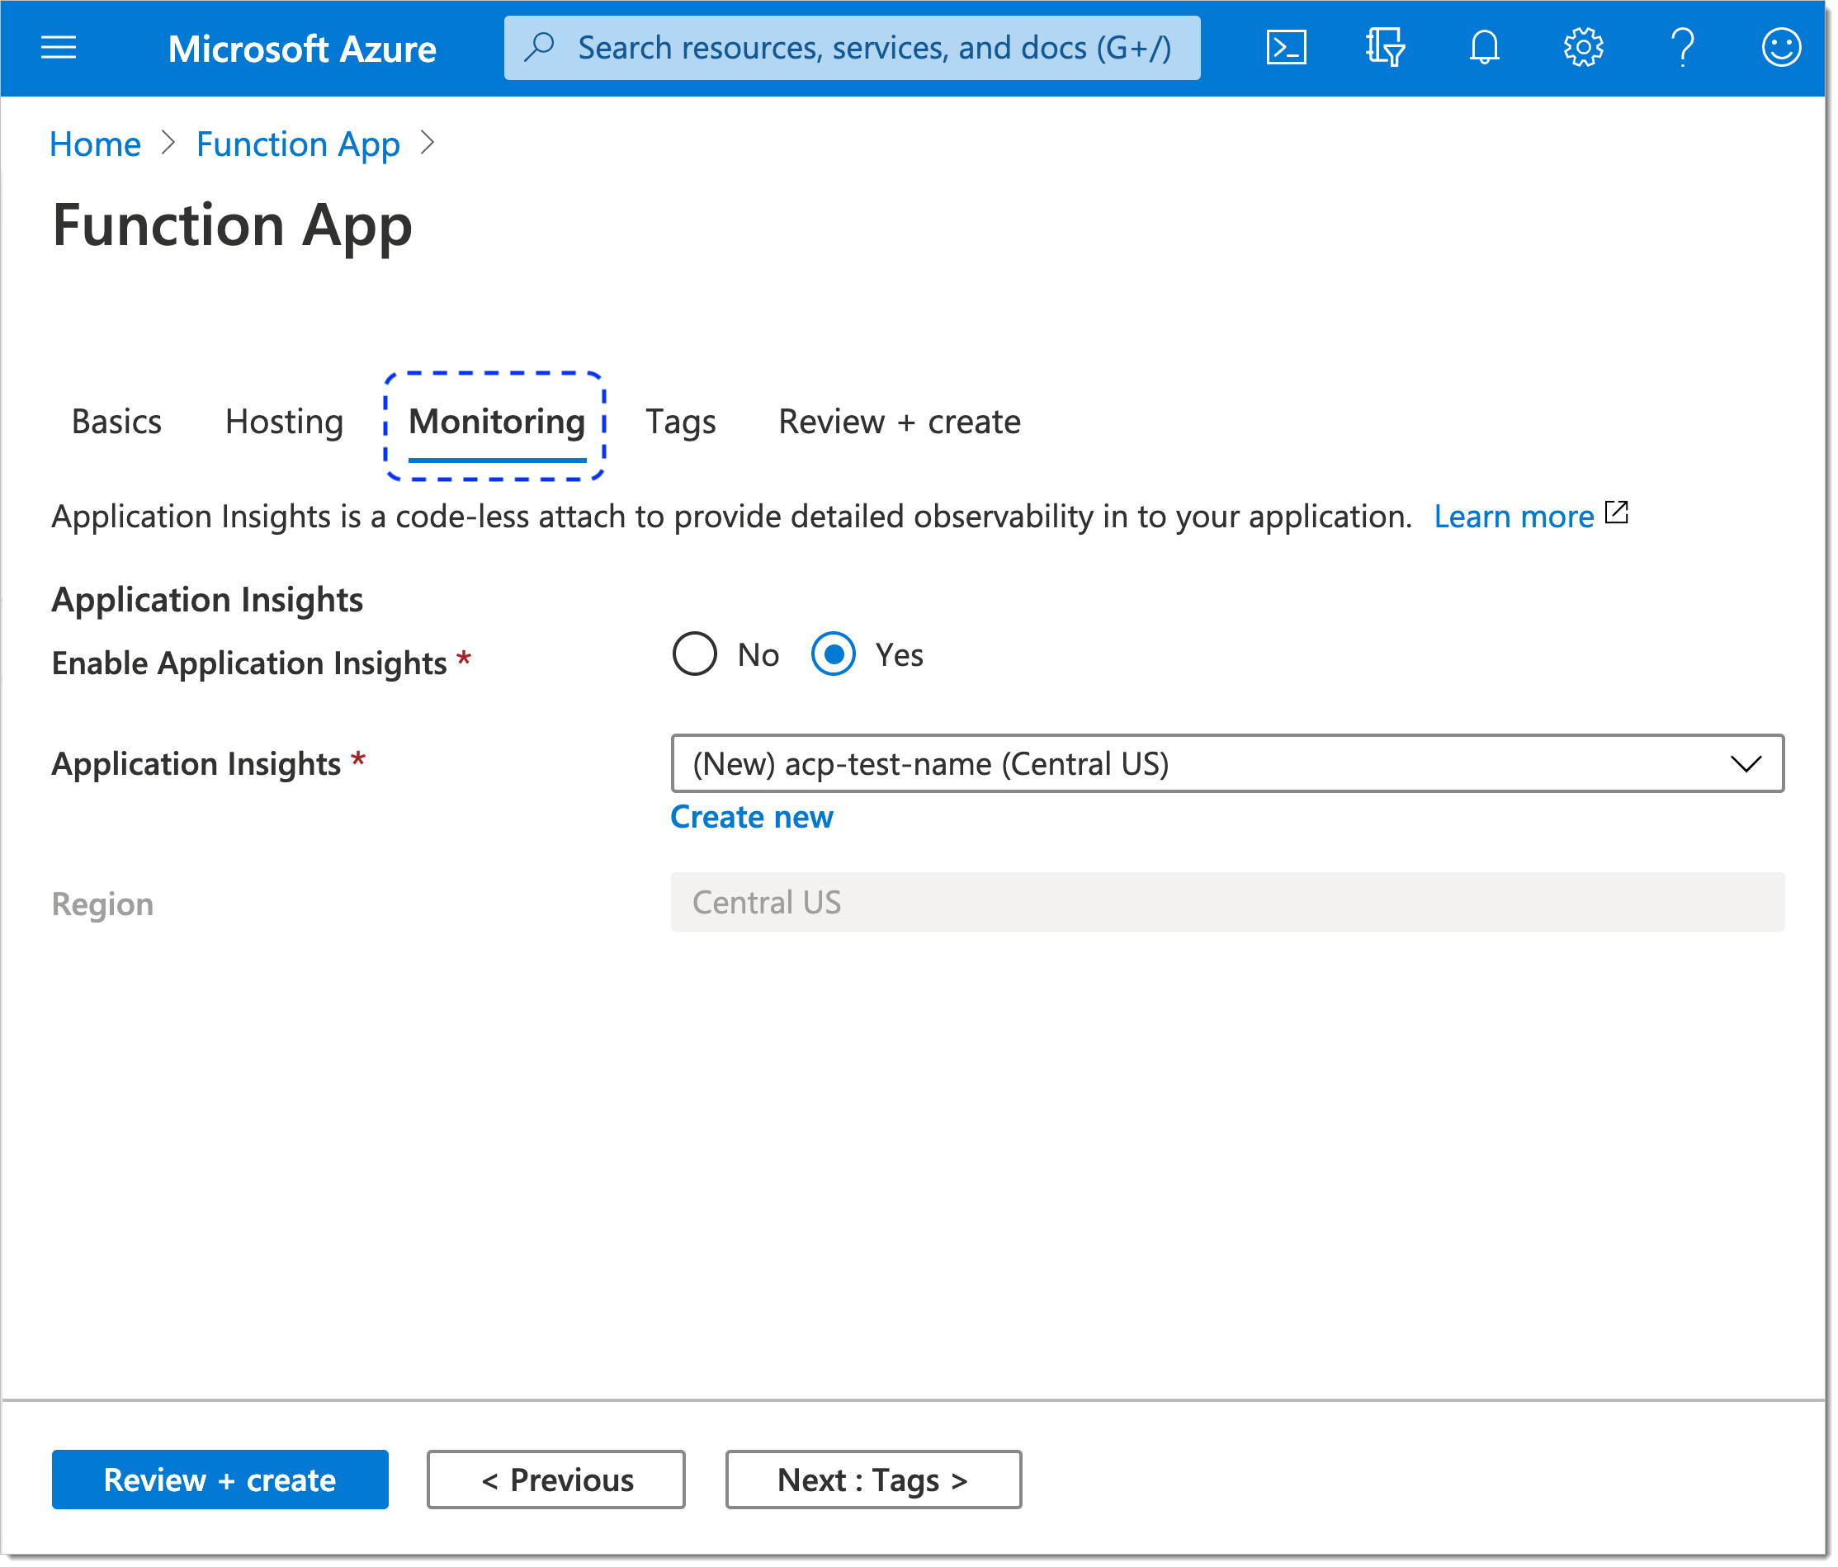Select the Yes radio button
This screenshot has height=1567, width=1838.
click(833, 654)
